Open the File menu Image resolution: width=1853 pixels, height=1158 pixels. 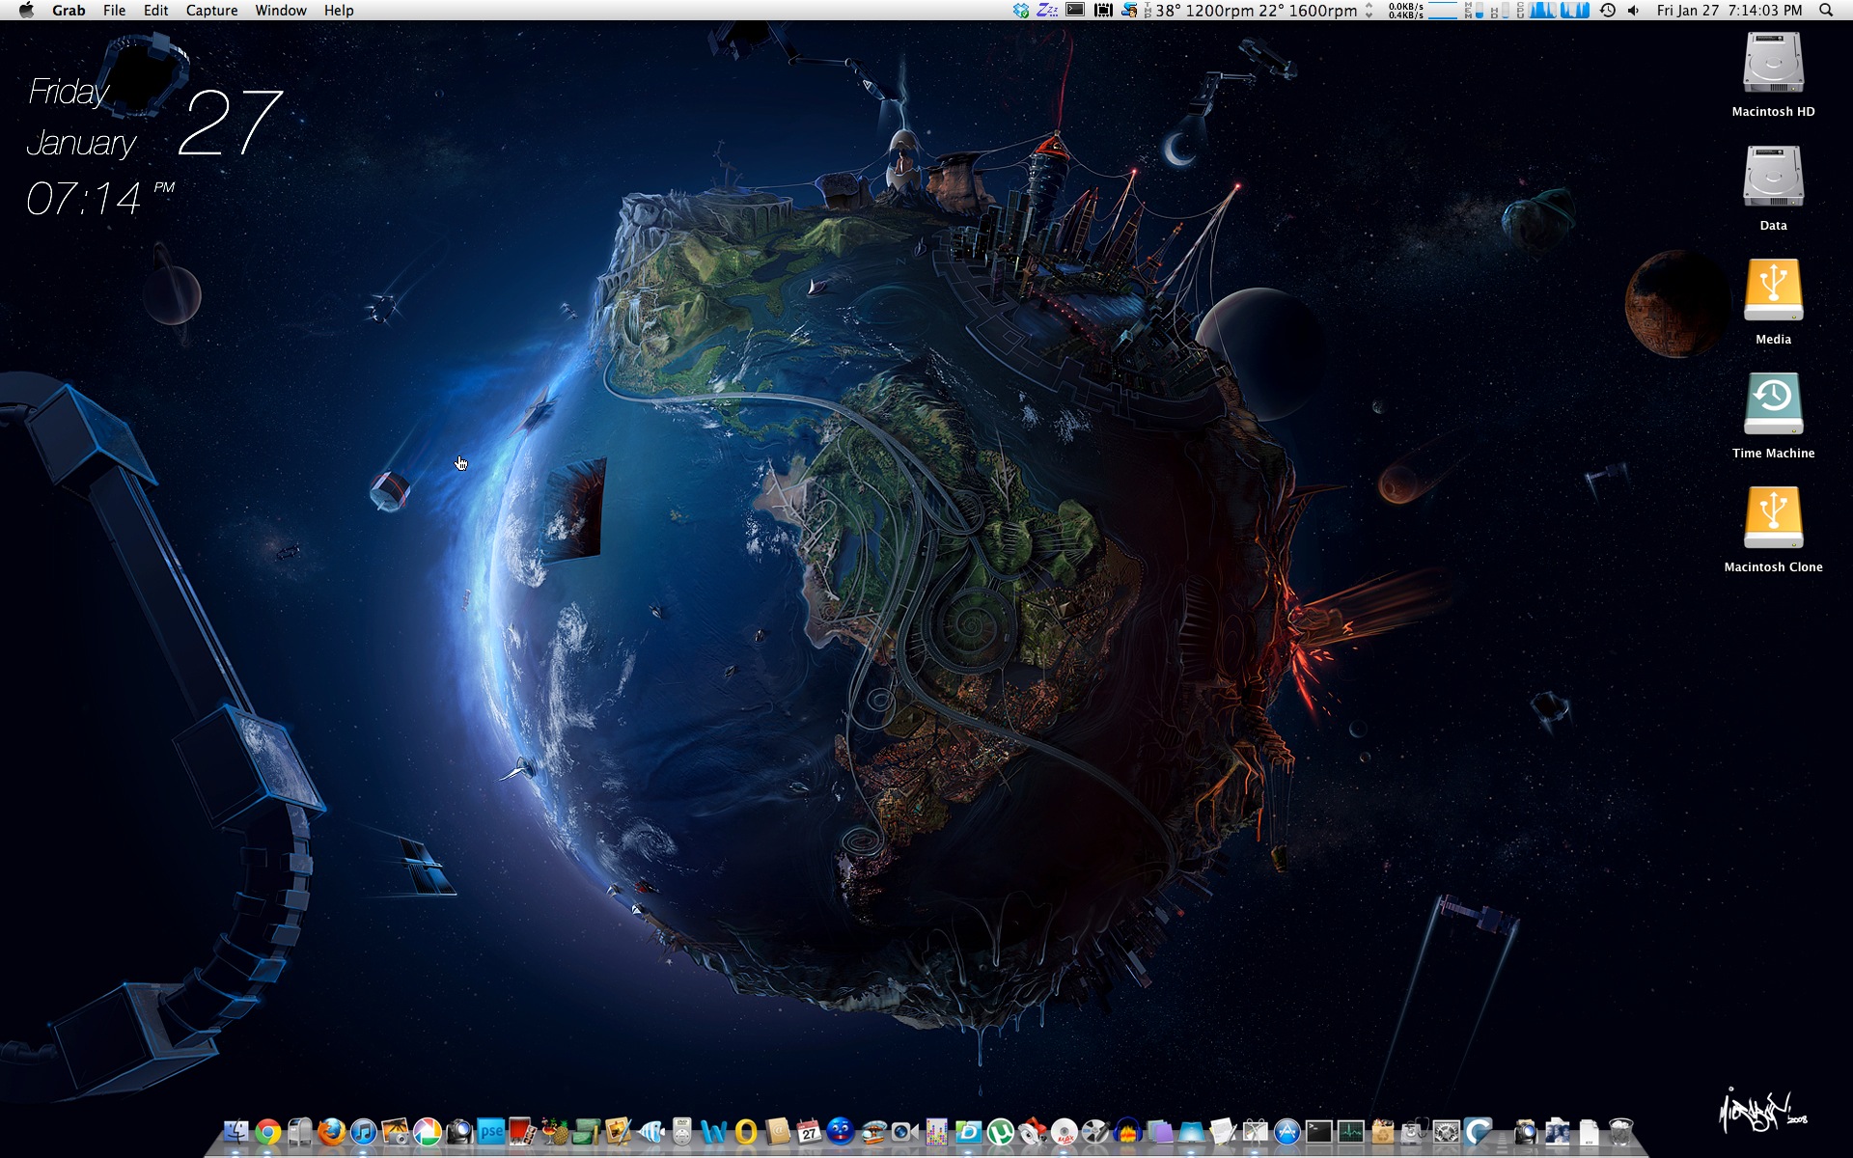pos(114,11)
